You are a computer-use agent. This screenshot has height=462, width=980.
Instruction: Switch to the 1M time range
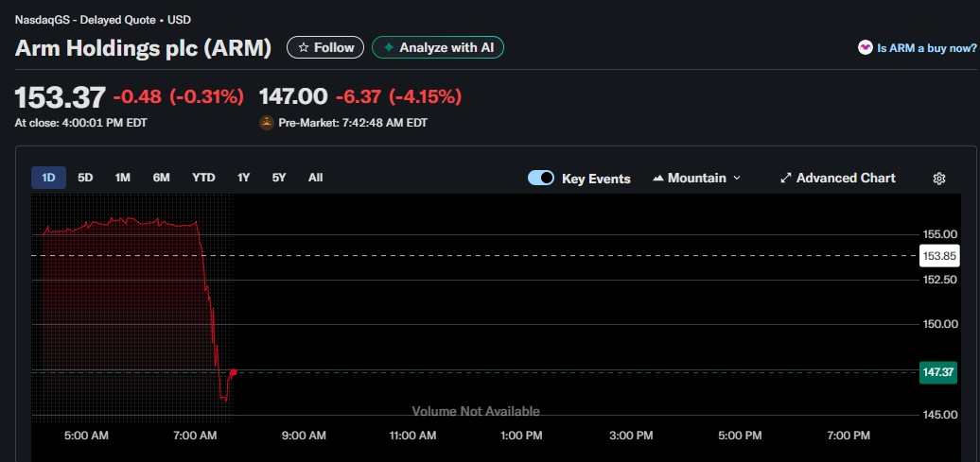tap(123, 178)
